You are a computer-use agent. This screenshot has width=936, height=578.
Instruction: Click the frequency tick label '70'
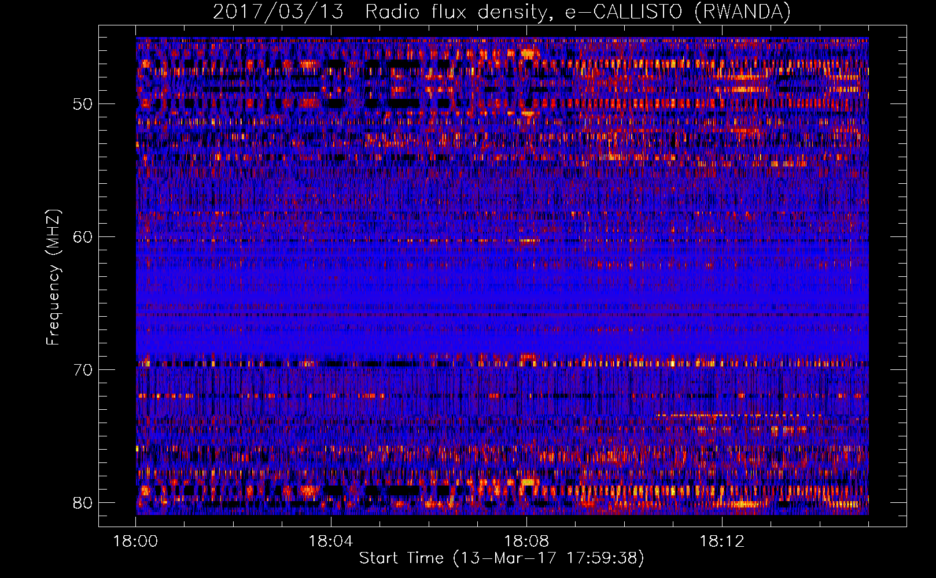click(83, 370)
